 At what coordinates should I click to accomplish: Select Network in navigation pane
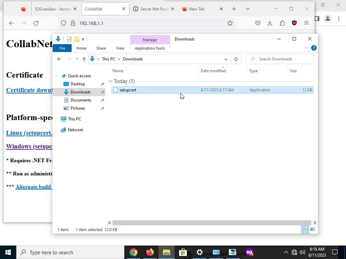pos(75,130)
